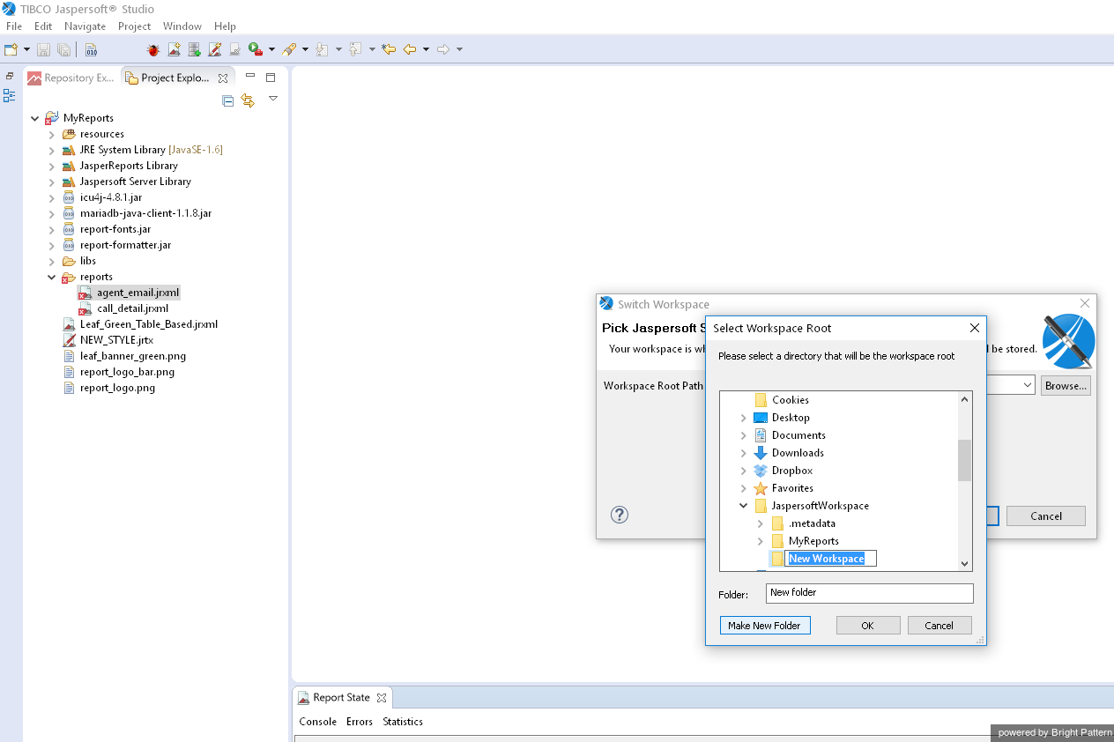Toggle Link with Editor icon
Image resolution: width=1114 pixels, height=742 pixels.
coord(248,100)
